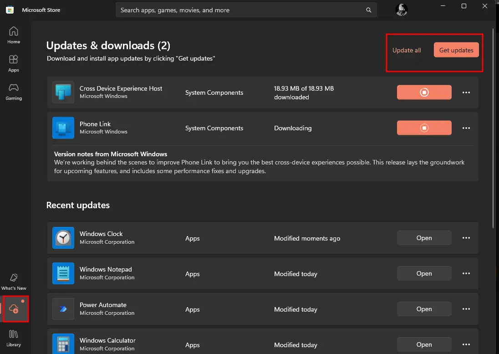Image resolution: width=499 pixels, height=354 pixels.
Task: Open more options for Windows Notepad
Action: [x=466, y=273]
